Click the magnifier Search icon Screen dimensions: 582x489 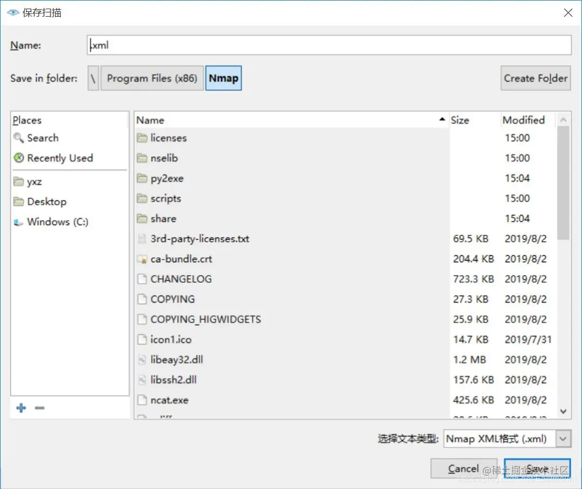tap(18, 138)
